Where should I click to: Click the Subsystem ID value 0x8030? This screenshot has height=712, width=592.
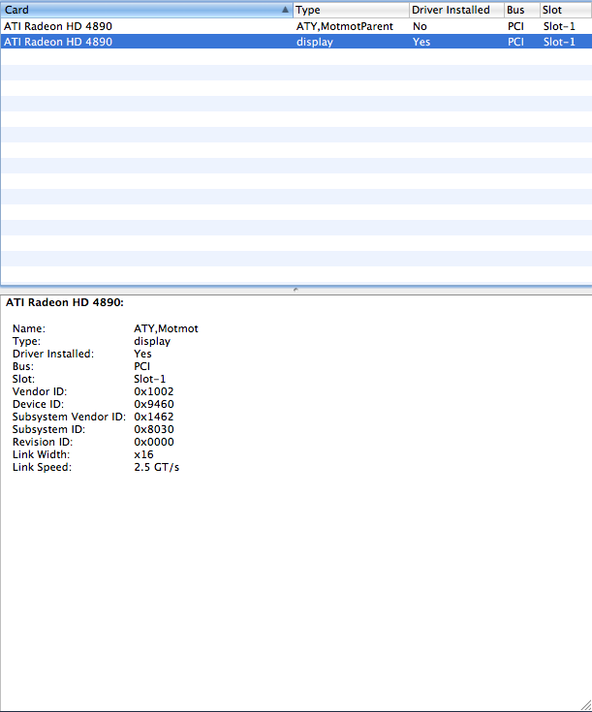153,429
